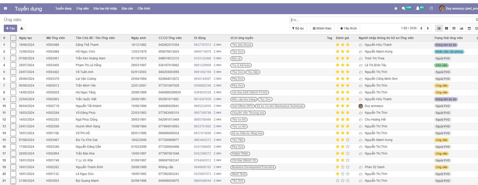
Task: Open the Cấu hình menu
Action: [144, 9]
